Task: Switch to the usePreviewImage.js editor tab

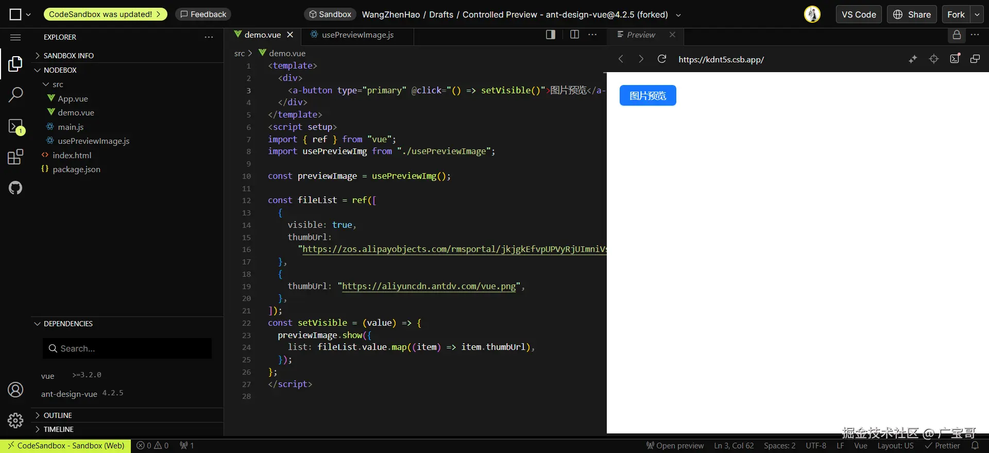Action: (357, 35)
